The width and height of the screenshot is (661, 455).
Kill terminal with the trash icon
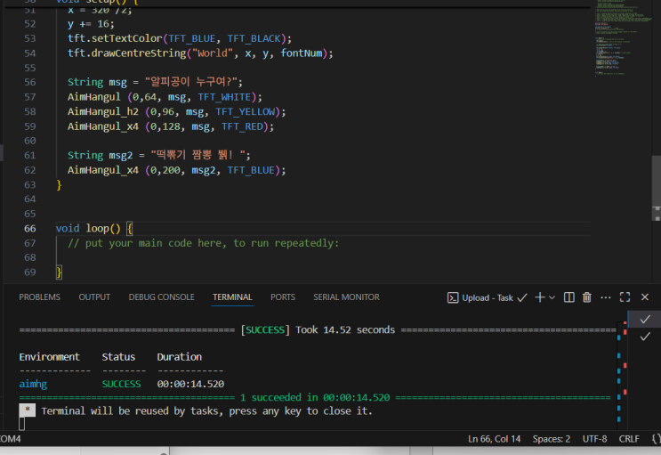click(587, 297)
